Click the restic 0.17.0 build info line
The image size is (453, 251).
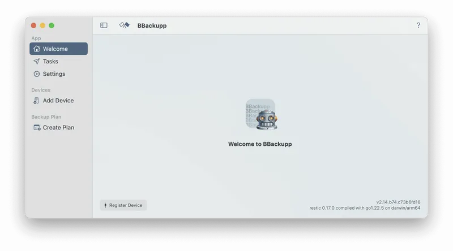[365, 207]
